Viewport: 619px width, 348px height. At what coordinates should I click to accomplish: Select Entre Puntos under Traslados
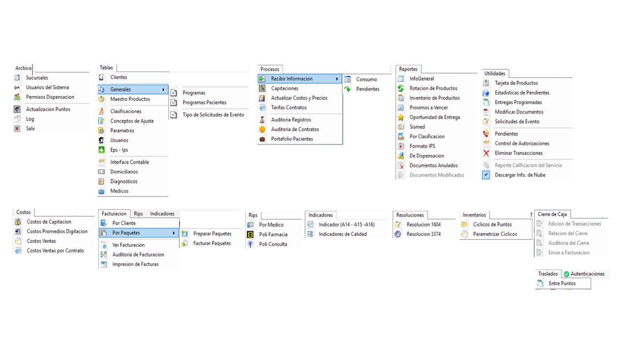click(x=562, y=284)
